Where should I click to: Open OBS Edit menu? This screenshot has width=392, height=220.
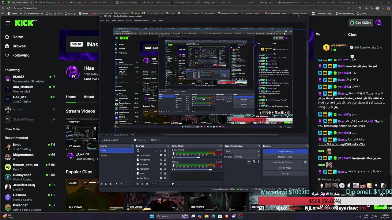tap(107, 20)
